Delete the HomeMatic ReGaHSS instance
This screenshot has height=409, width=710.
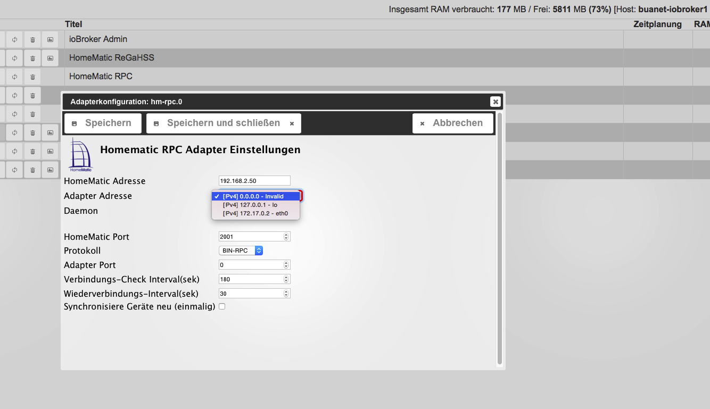[32, 58]
